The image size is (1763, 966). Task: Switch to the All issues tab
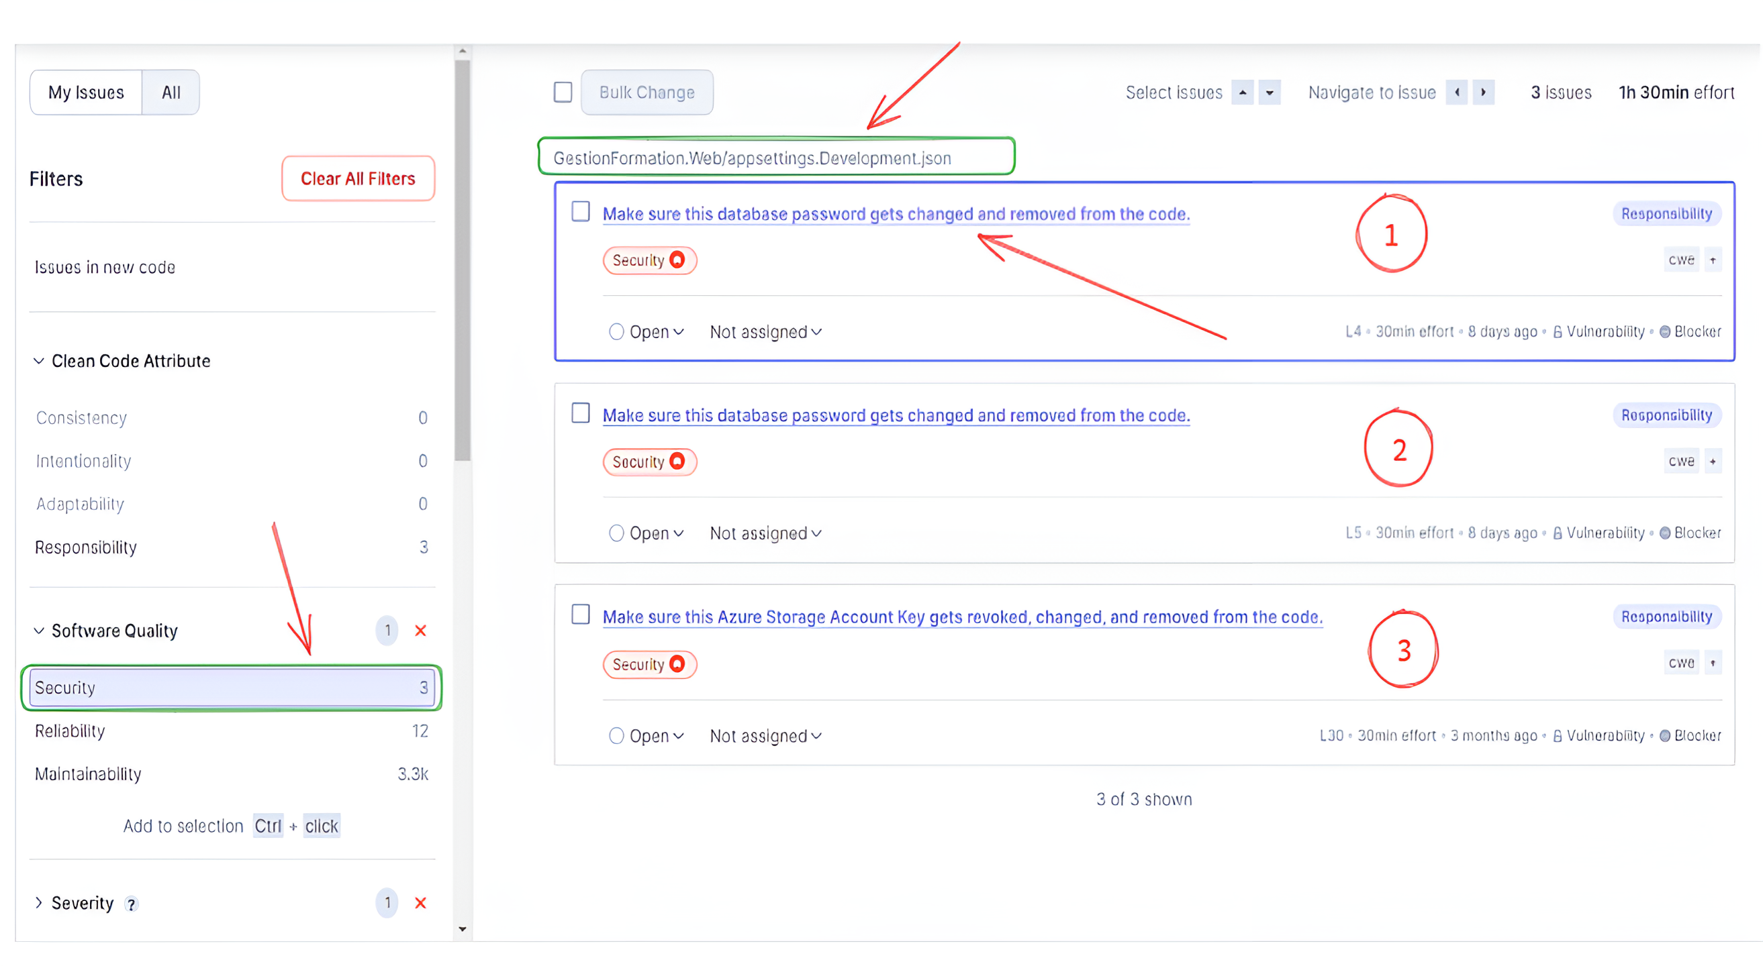tap(171, 93)
